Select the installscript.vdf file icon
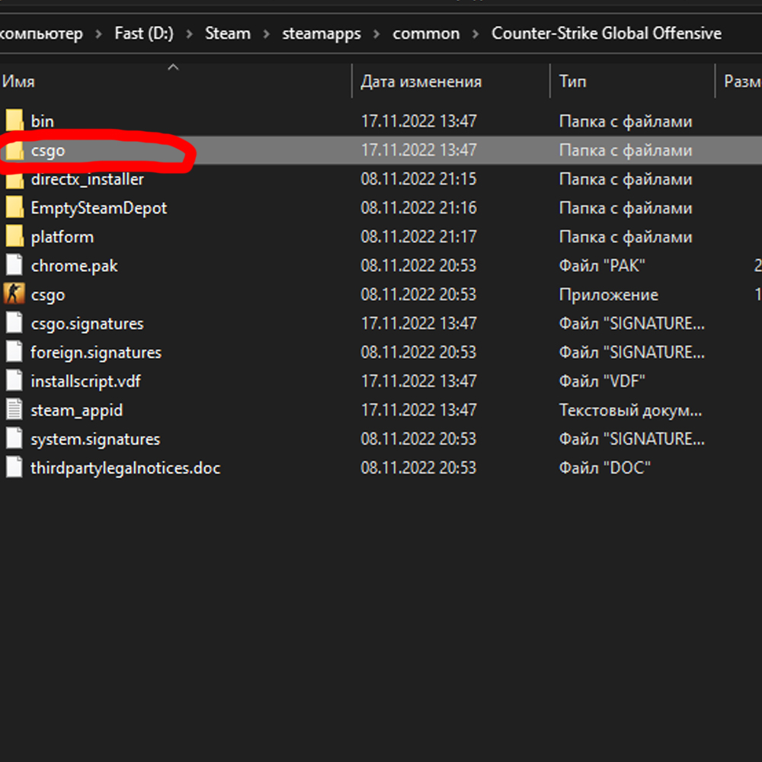Image resolution: width=762 pixels, height=762 pixels. point(14,381)
